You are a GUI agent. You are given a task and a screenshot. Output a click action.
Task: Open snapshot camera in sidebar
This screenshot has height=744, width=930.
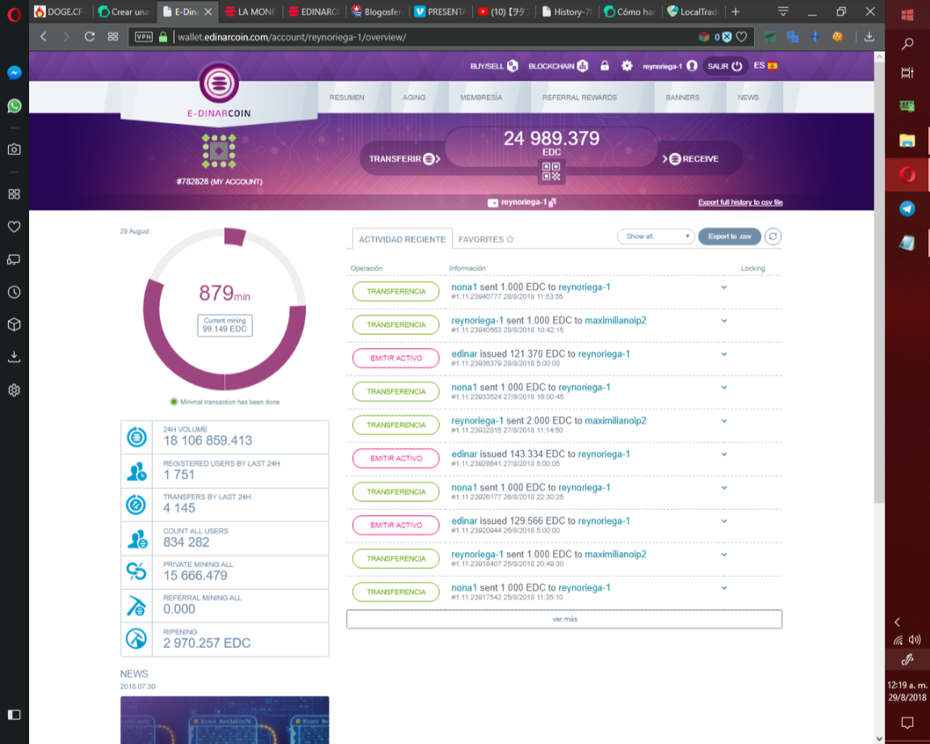point(15,149)
